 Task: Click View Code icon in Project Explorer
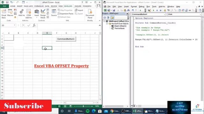tap(105, 18)
